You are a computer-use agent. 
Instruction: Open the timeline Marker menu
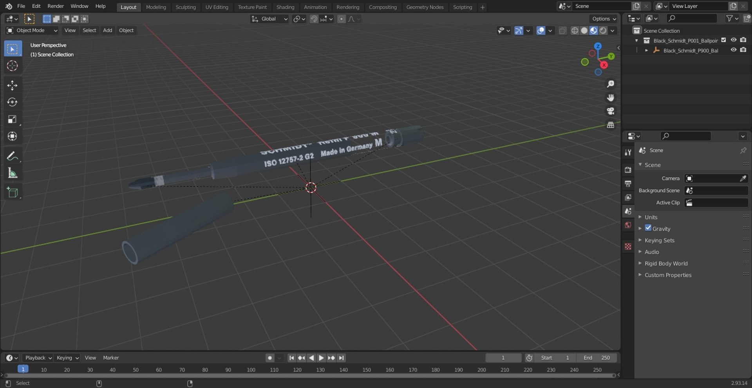[111, 358]
